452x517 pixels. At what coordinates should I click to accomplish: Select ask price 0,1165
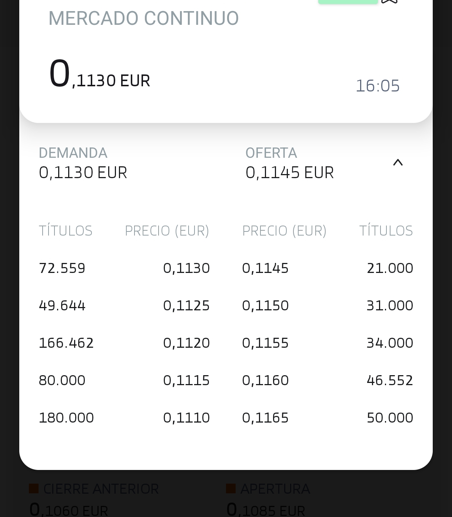[265, 418]
